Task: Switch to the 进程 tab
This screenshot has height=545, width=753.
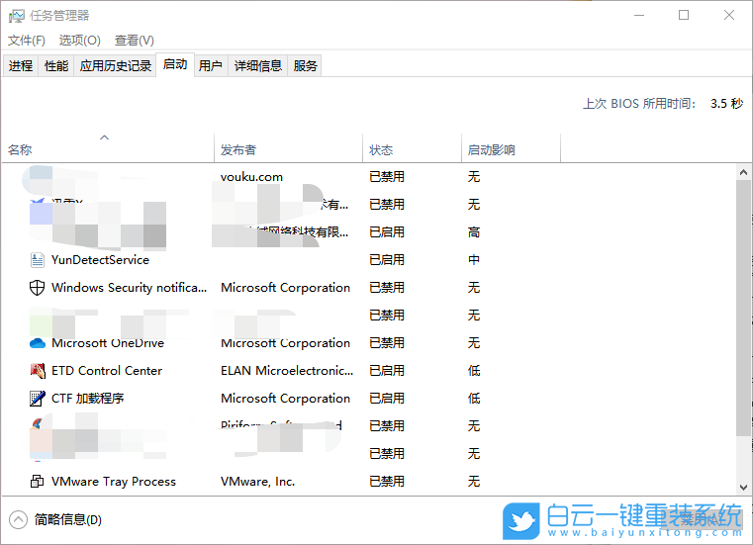Action: point(21,66)
